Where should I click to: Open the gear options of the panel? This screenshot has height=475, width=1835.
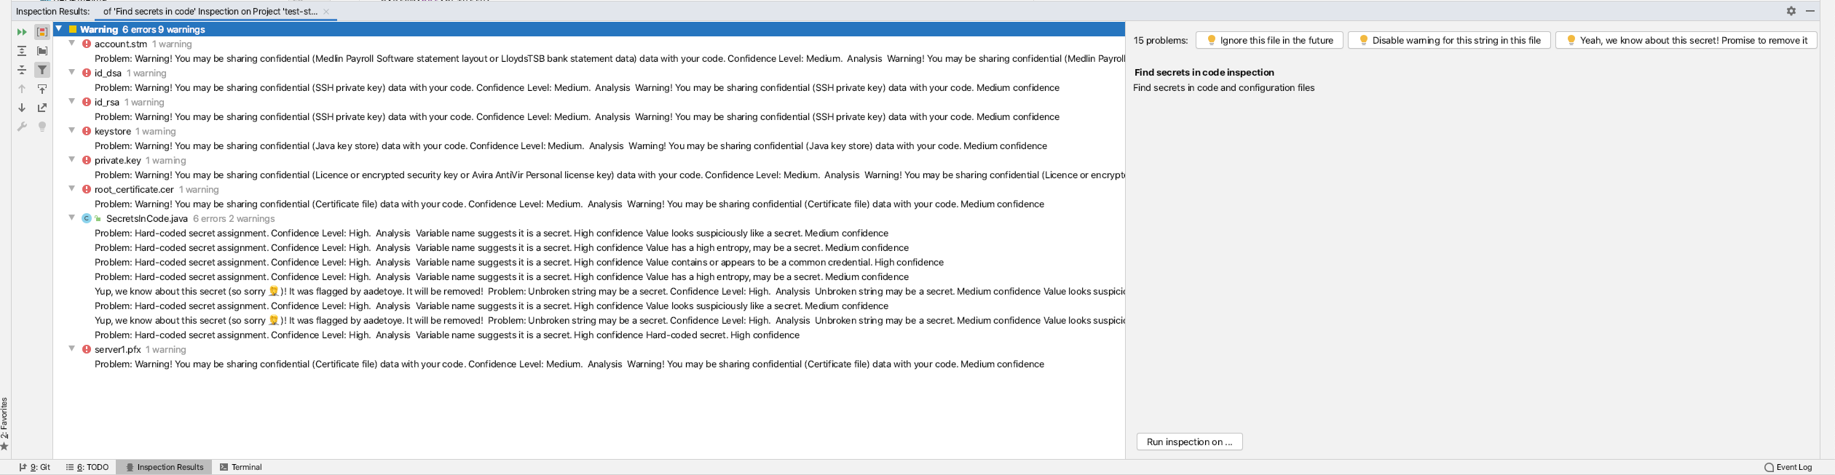(1791, 11)
